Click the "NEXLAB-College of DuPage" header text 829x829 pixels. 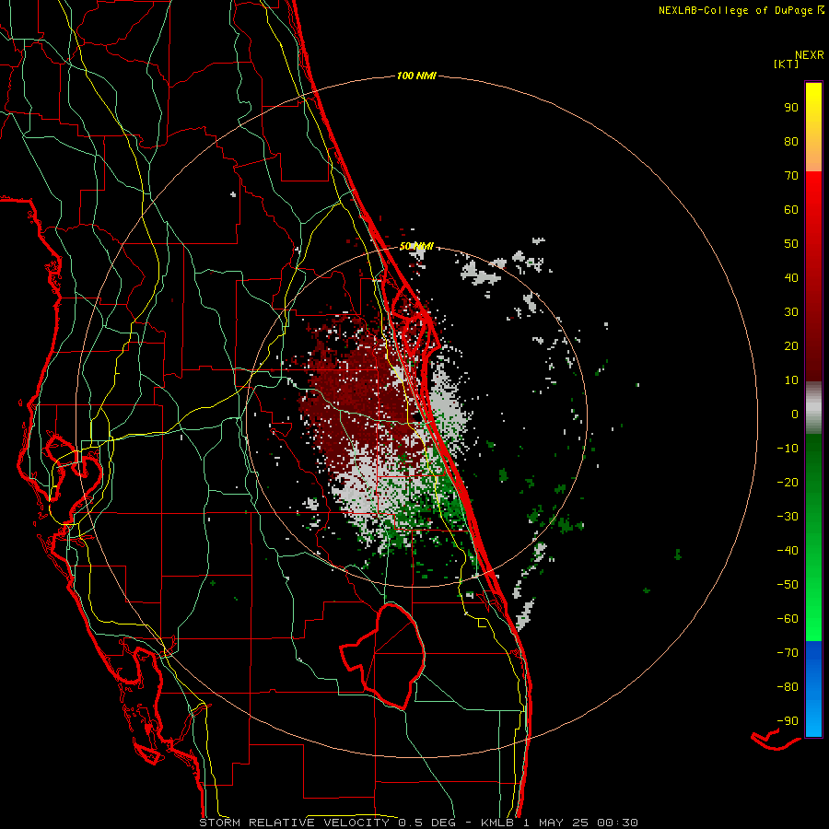click(735, 10)
